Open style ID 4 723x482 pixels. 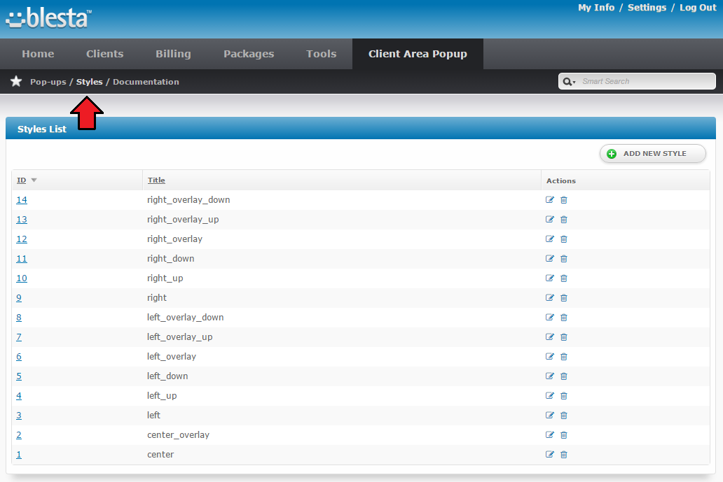tap(19, 395)
